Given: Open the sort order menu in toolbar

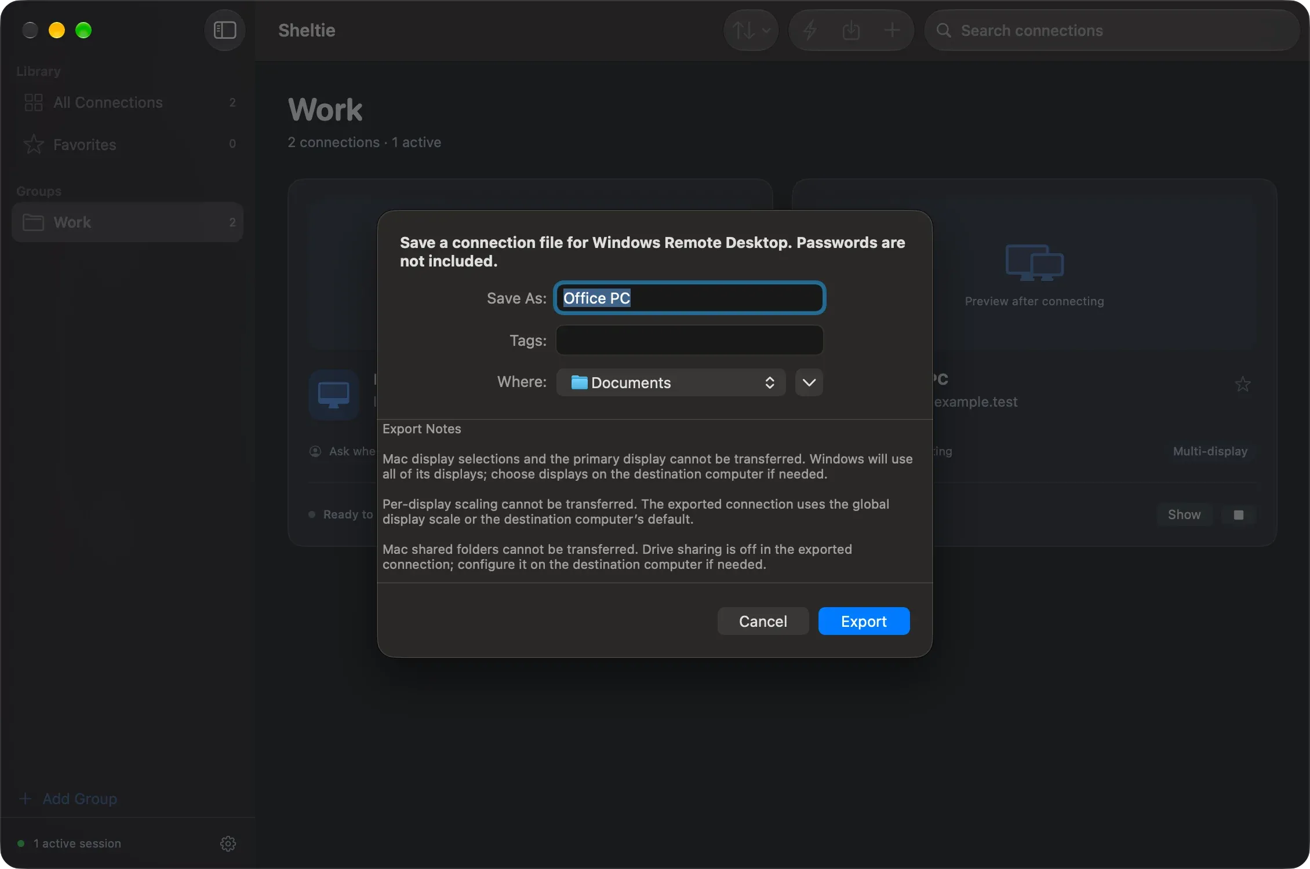Looking at the screenshot, I should 751,30.
